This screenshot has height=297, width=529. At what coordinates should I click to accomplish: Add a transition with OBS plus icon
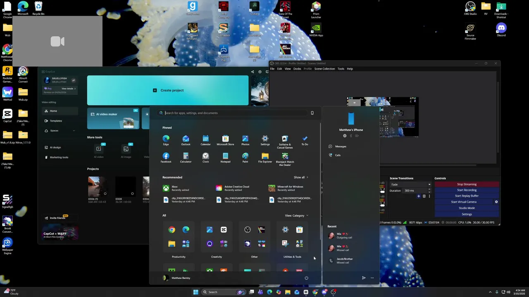[x=419, y=196]
